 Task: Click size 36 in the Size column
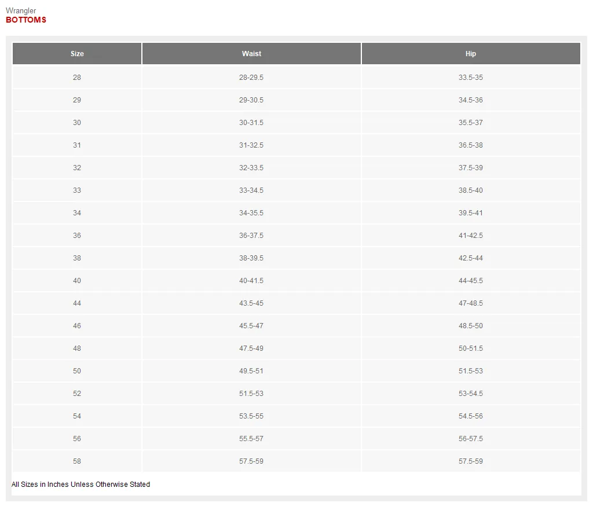pyautogui.click(x=77, y=236)
